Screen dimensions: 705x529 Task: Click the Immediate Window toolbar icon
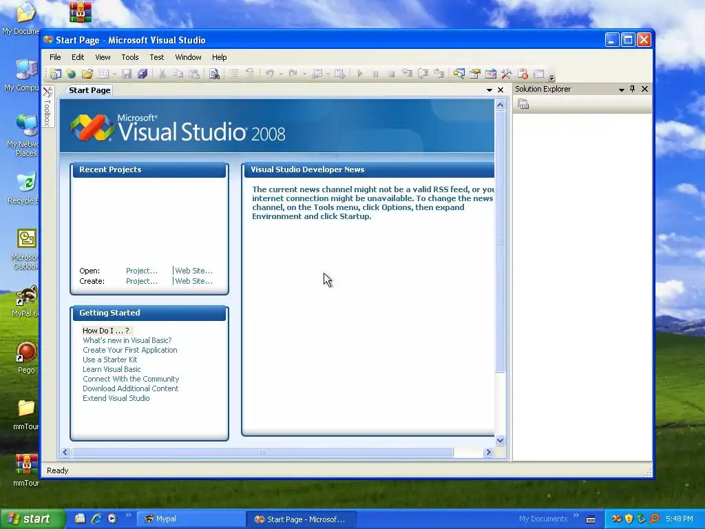pyautogui.click(x=538, y=74)
